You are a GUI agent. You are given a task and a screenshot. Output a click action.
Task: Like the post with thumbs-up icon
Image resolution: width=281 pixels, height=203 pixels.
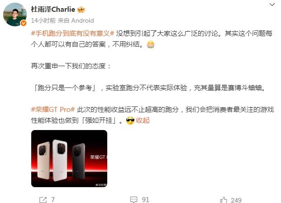(224, 200)
